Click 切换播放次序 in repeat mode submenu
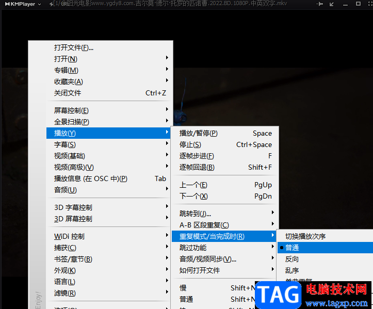The height and width of the screenshot is (309, 373). point(325,236)
